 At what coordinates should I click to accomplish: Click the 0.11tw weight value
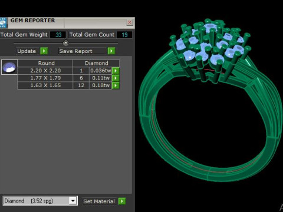point(101,78)
